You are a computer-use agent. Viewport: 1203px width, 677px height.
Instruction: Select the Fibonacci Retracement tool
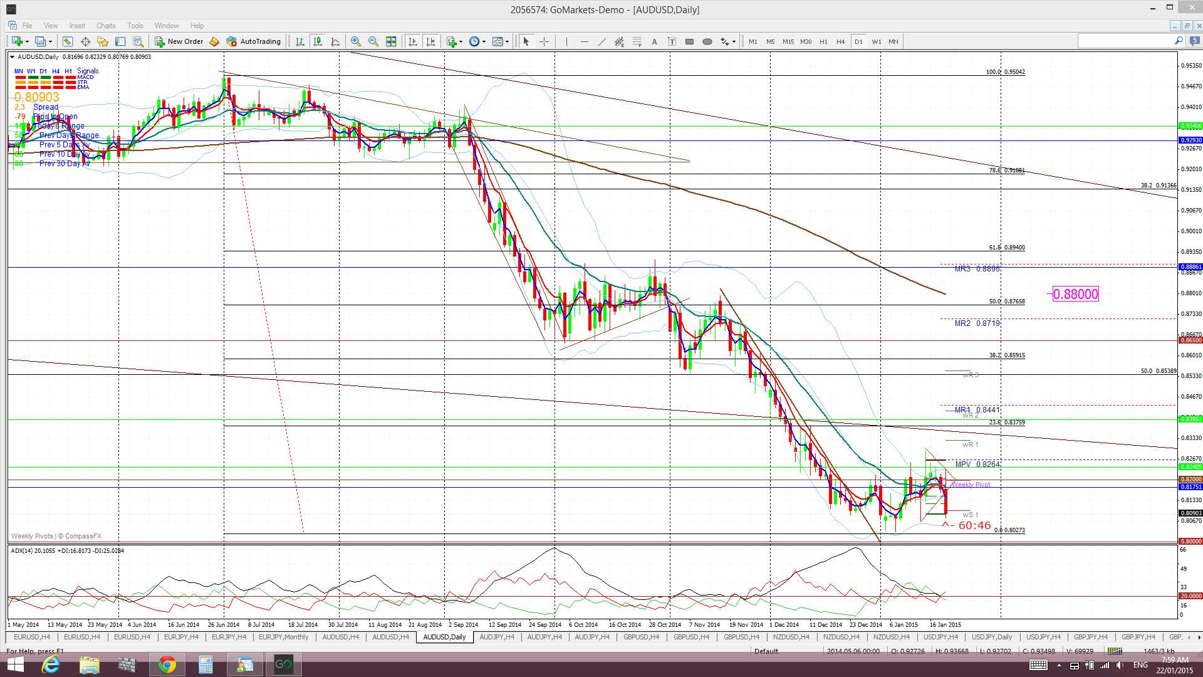637,41
